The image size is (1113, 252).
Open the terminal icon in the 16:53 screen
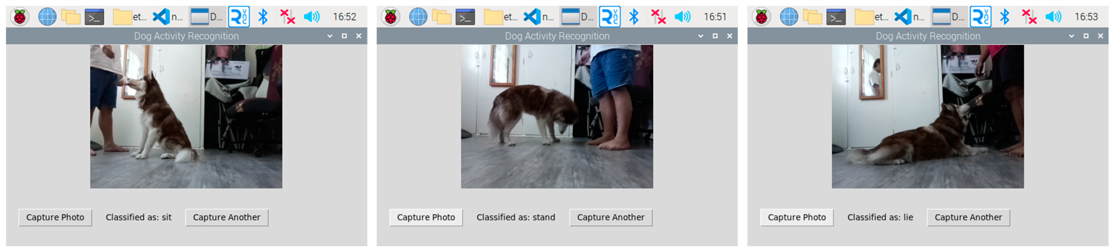pos(836,17)
